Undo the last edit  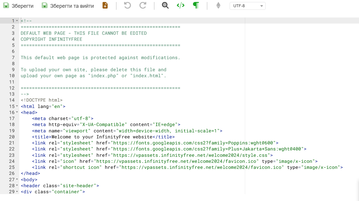pyautogui.click(x=127, y=5)
